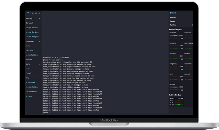Viewport: 219px width, 130px height.
Task: Click the run harakiri-sushi manager log line
Action: pos(69,76)
